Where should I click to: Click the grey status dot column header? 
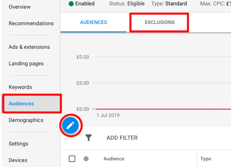(86, 159)
